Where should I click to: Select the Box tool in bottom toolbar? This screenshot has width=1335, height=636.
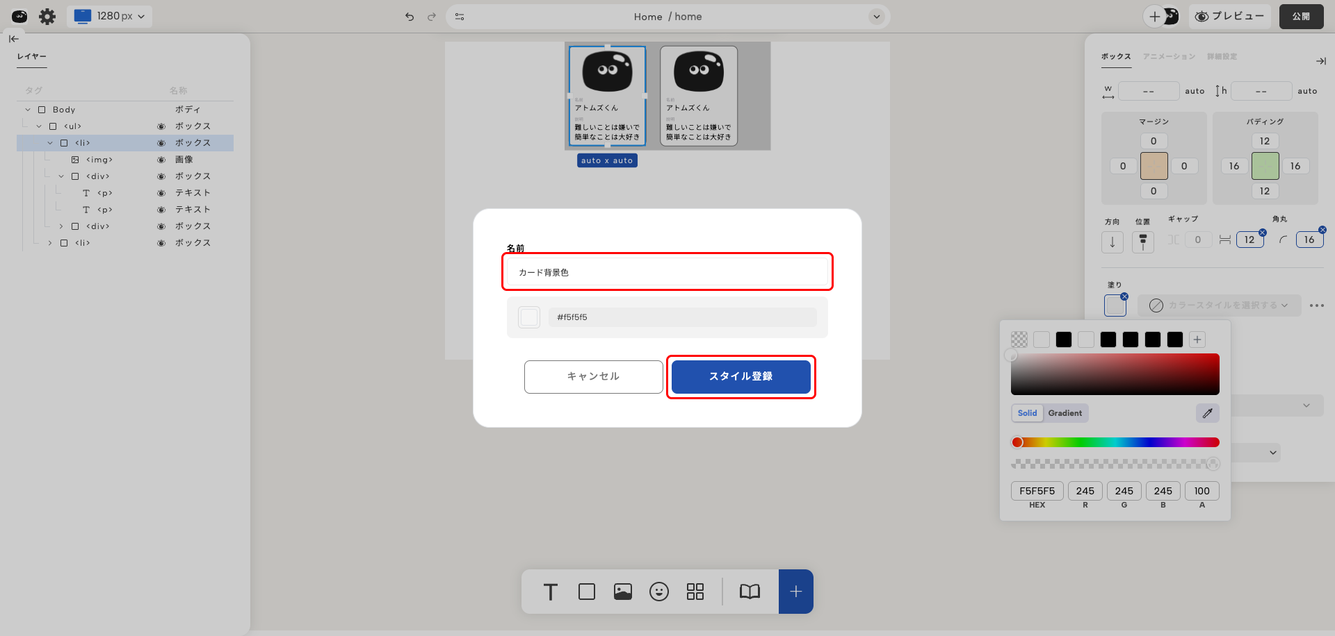586,592
